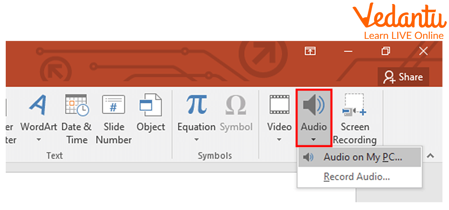Toggle the Audio dropdown arrow

[313, 140]
